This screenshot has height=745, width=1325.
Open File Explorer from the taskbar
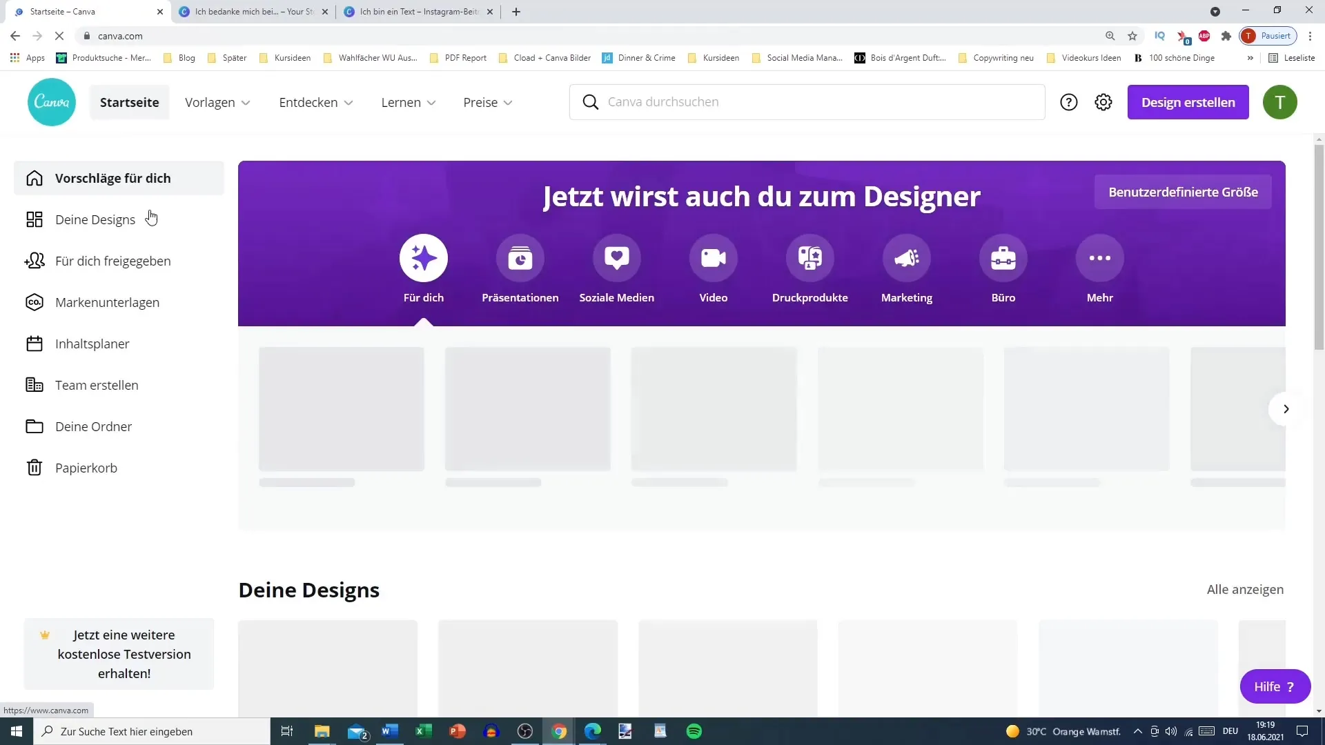pos(322,731)
